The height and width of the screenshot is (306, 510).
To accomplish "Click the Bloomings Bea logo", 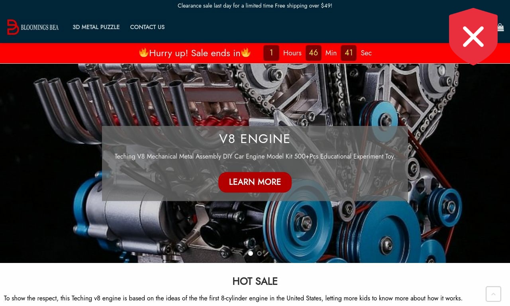I will [33, 27].
